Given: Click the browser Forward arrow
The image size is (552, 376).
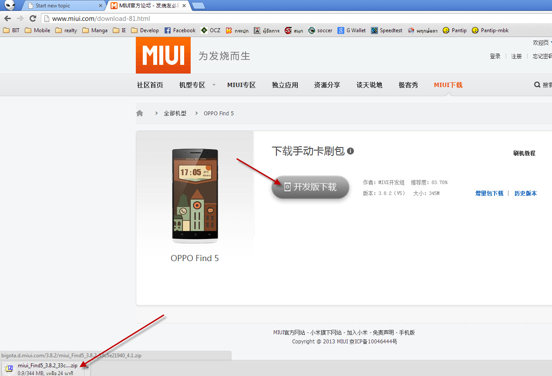Looking at the screenshot, I should [20, 18].
